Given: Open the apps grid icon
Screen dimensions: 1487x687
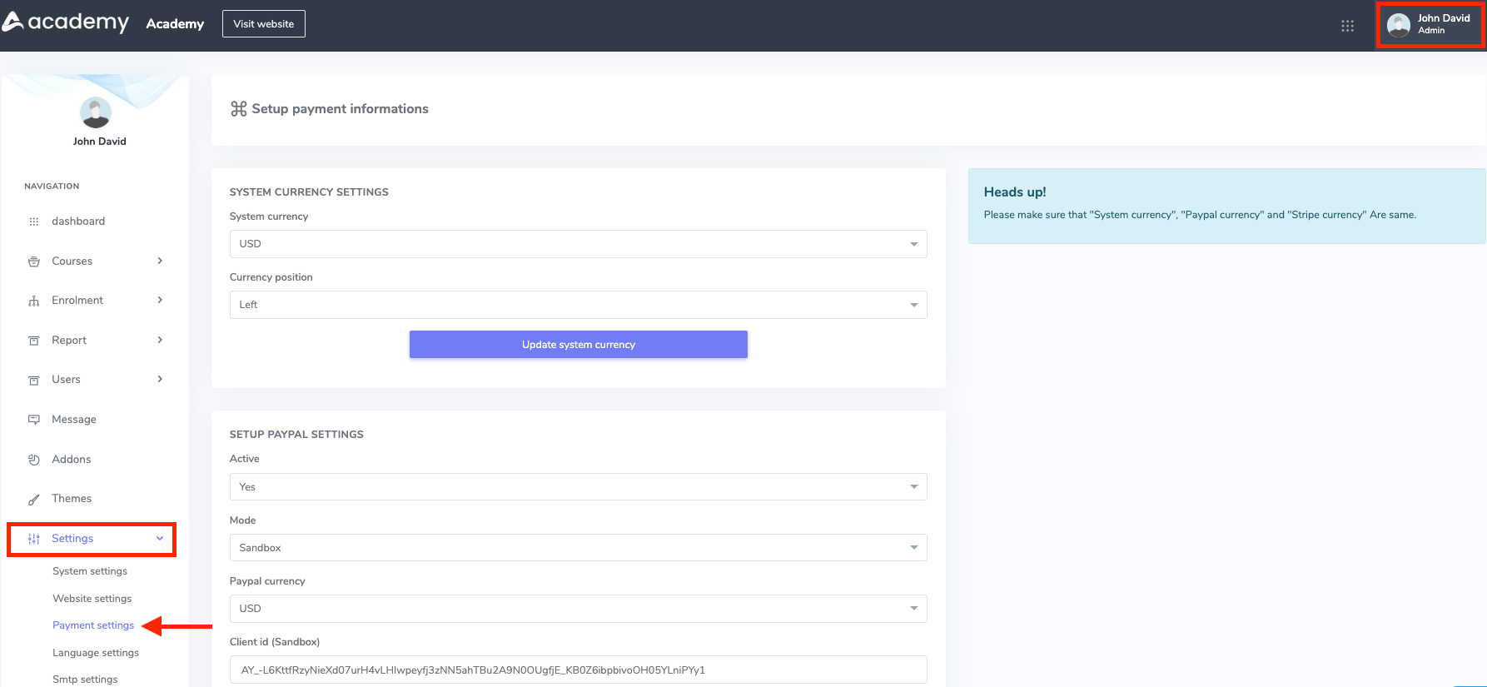Looking at the screenshot, I should coord(1347,26).
